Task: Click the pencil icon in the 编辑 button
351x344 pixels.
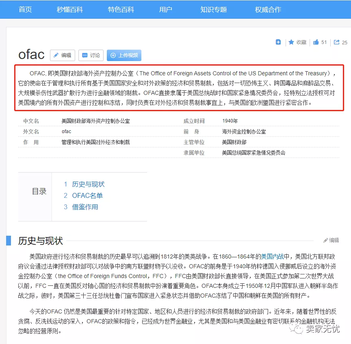Action: [x=57, y=55]
